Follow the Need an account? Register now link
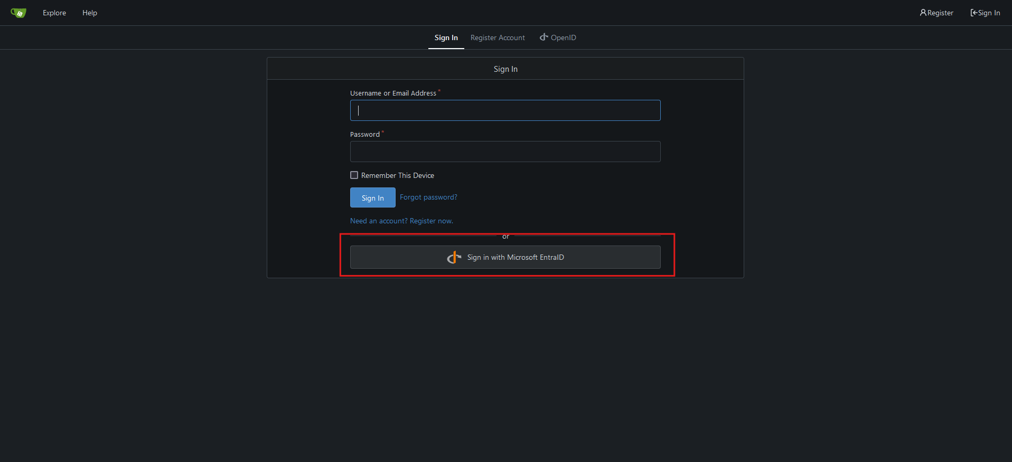Viewport: 1012px width, 462px height. (x=401, y=221)
